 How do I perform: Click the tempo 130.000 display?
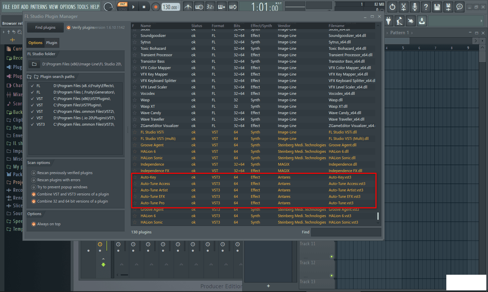click(170, 7)
